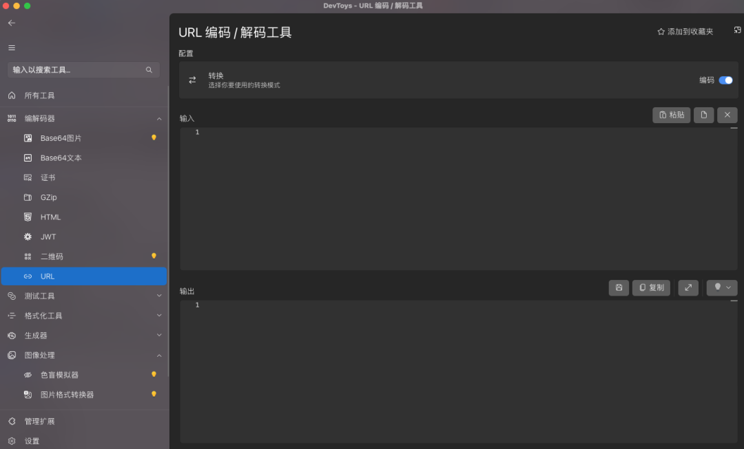The height and width of the screenshot is (449, 744).
Task: Click inside the 输入 text editor
Action: pyautogui.click(x=458, y=199)
